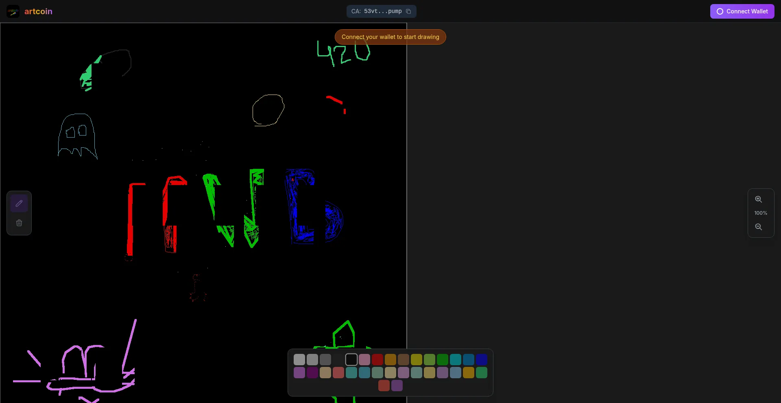
Task: Click the 100% zoom level text
Action: 761,213
